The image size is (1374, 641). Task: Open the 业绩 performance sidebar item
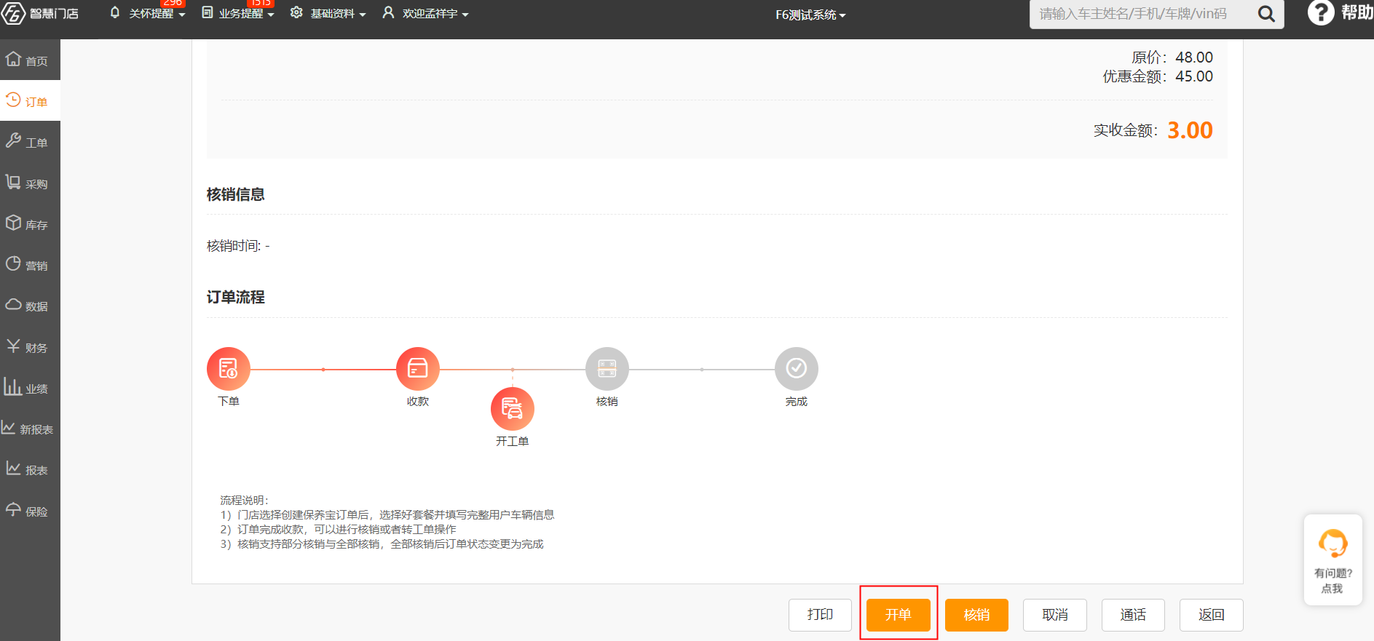pos(30,388)
